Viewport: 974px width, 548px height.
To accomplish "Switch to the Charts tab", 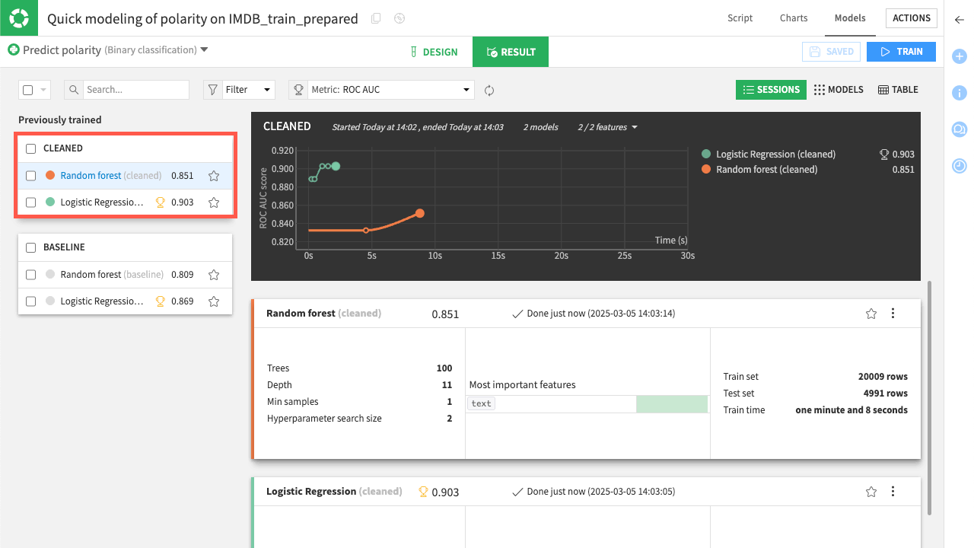I will 794,18.
